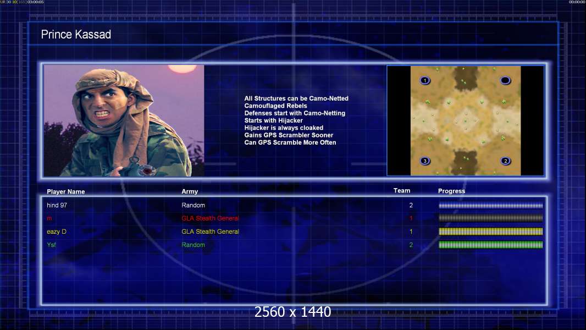Viewport: 586px width, 330px height.
Task: Click player m's dark progress bar
Action: (491, 218)
